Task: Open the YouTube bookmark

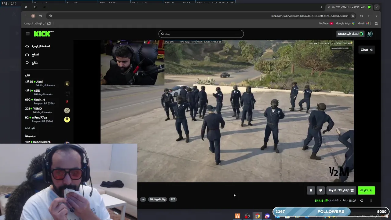Action: pos(326,24)
